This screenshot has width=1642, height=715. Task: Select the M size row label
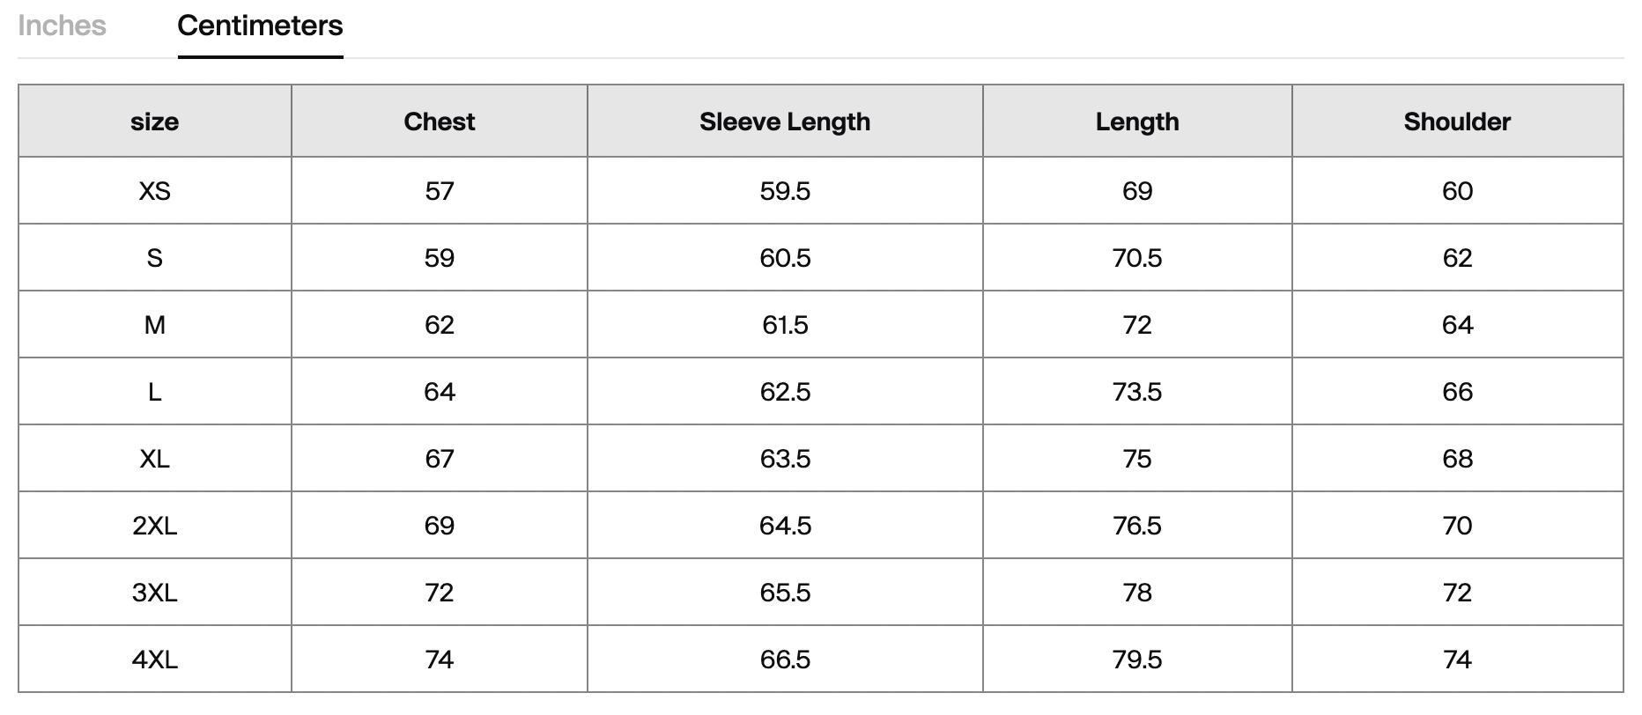click(x=154, y=325)
